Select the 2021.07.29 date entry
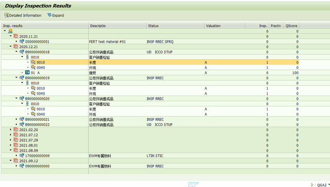The height and width of the screenshot is (187, 330). 29,140
